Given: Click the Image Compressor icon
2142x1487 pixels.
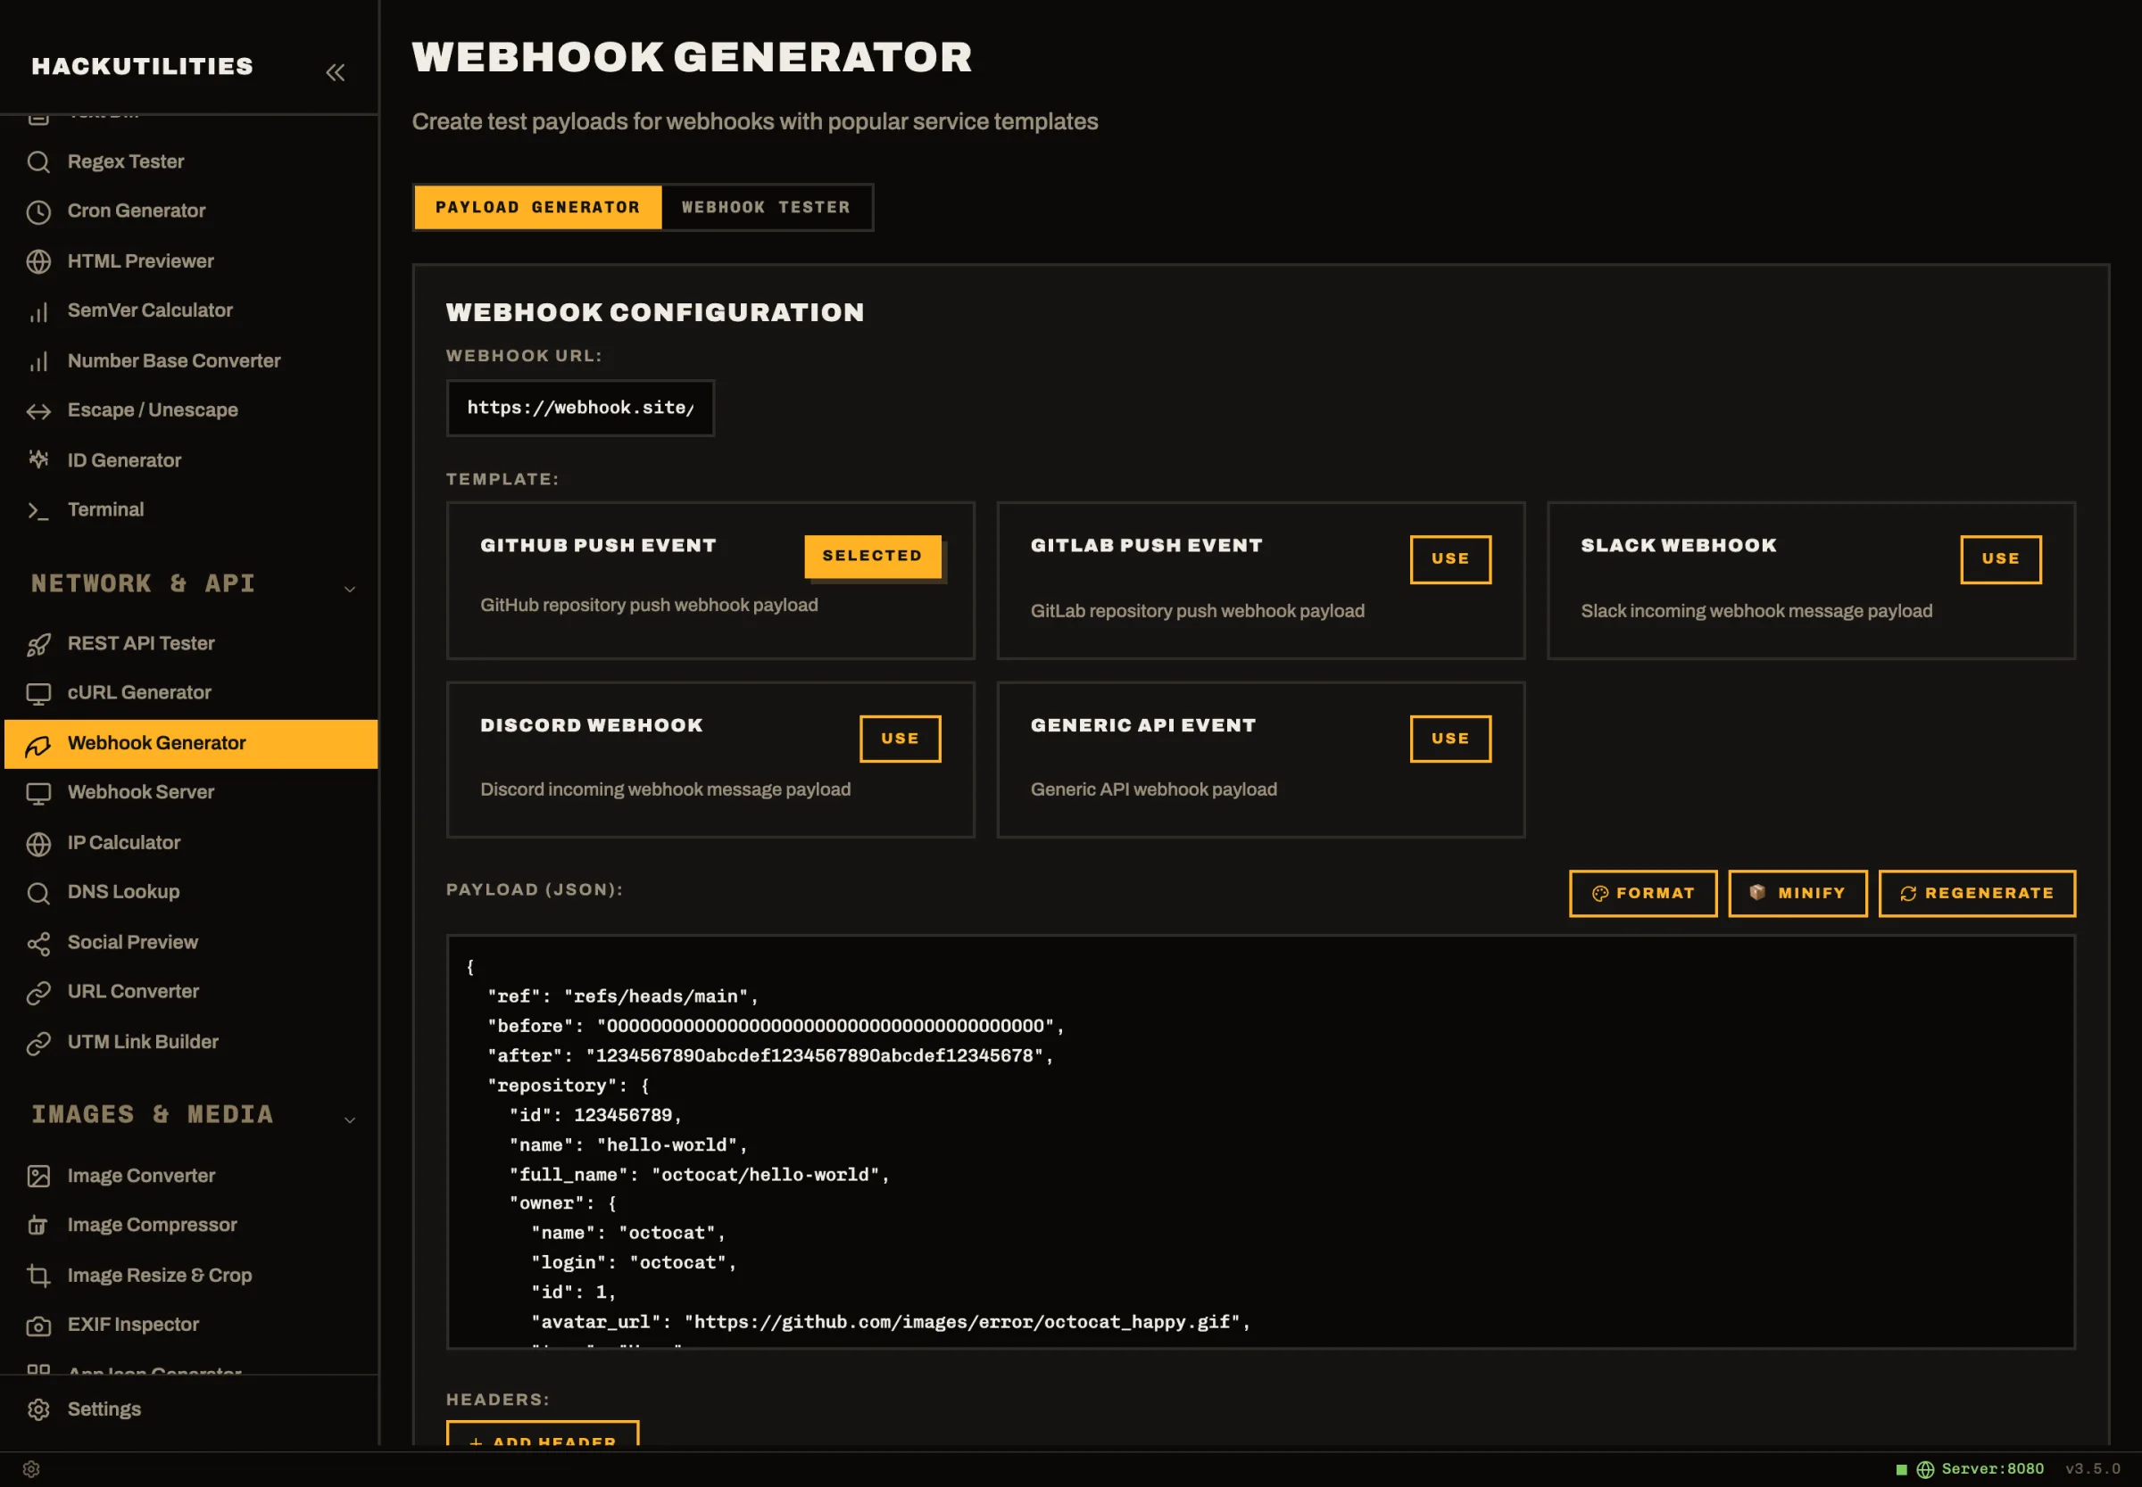Looking at the screenshot, I should (38, 1225).
